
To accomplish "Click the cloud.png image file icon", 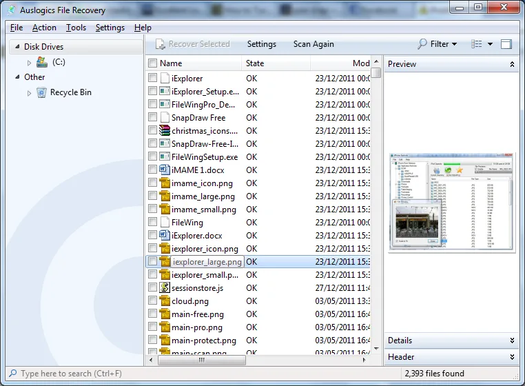I will click(165, 301).
